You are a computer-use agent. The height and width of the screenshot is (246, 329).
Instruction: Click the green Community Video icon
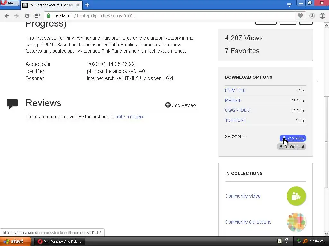(296, 196)
